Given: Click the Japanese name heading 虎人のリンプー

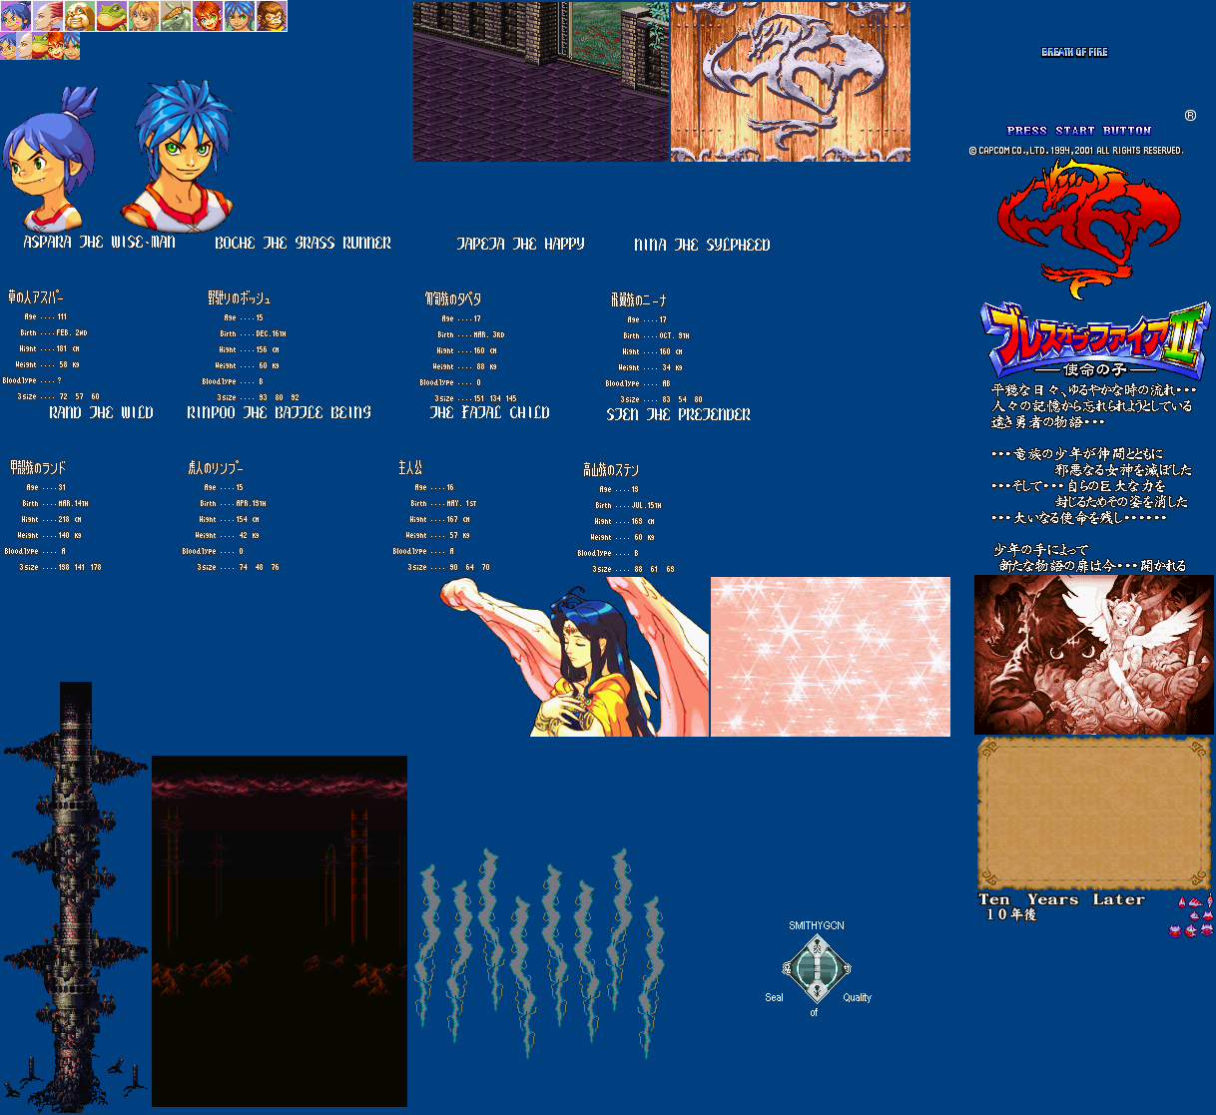Looking at the screenshot, I should tap(216, 467).
